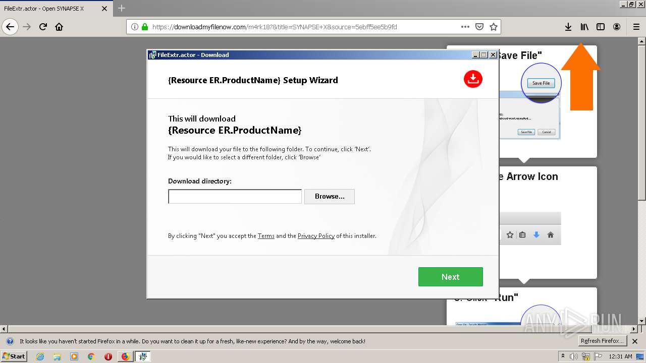Show hidden system tray icons
Viewport: 646px width, 363px height.
coord(563,356)
